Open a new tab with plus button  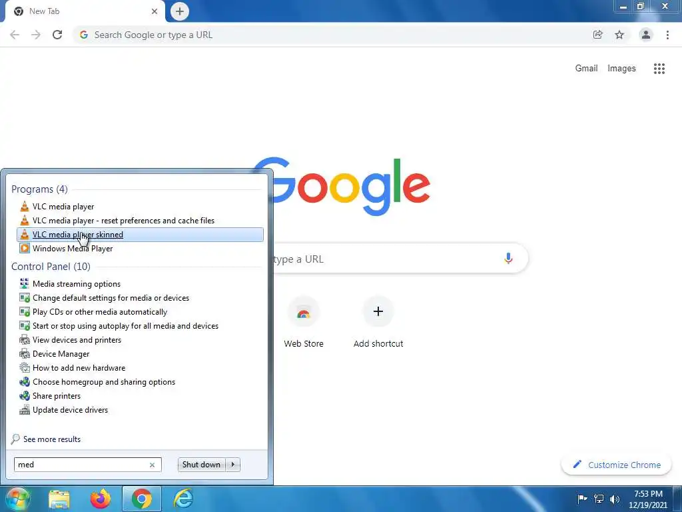click(180, 11)
